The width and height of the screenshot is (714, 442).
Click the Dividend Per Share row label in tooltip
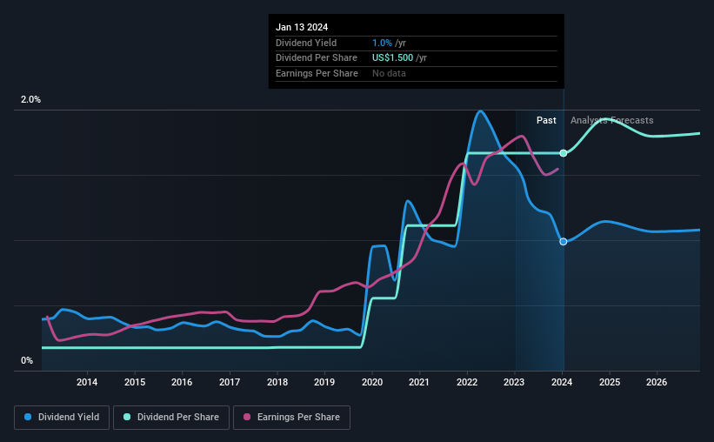pos(317,58)
